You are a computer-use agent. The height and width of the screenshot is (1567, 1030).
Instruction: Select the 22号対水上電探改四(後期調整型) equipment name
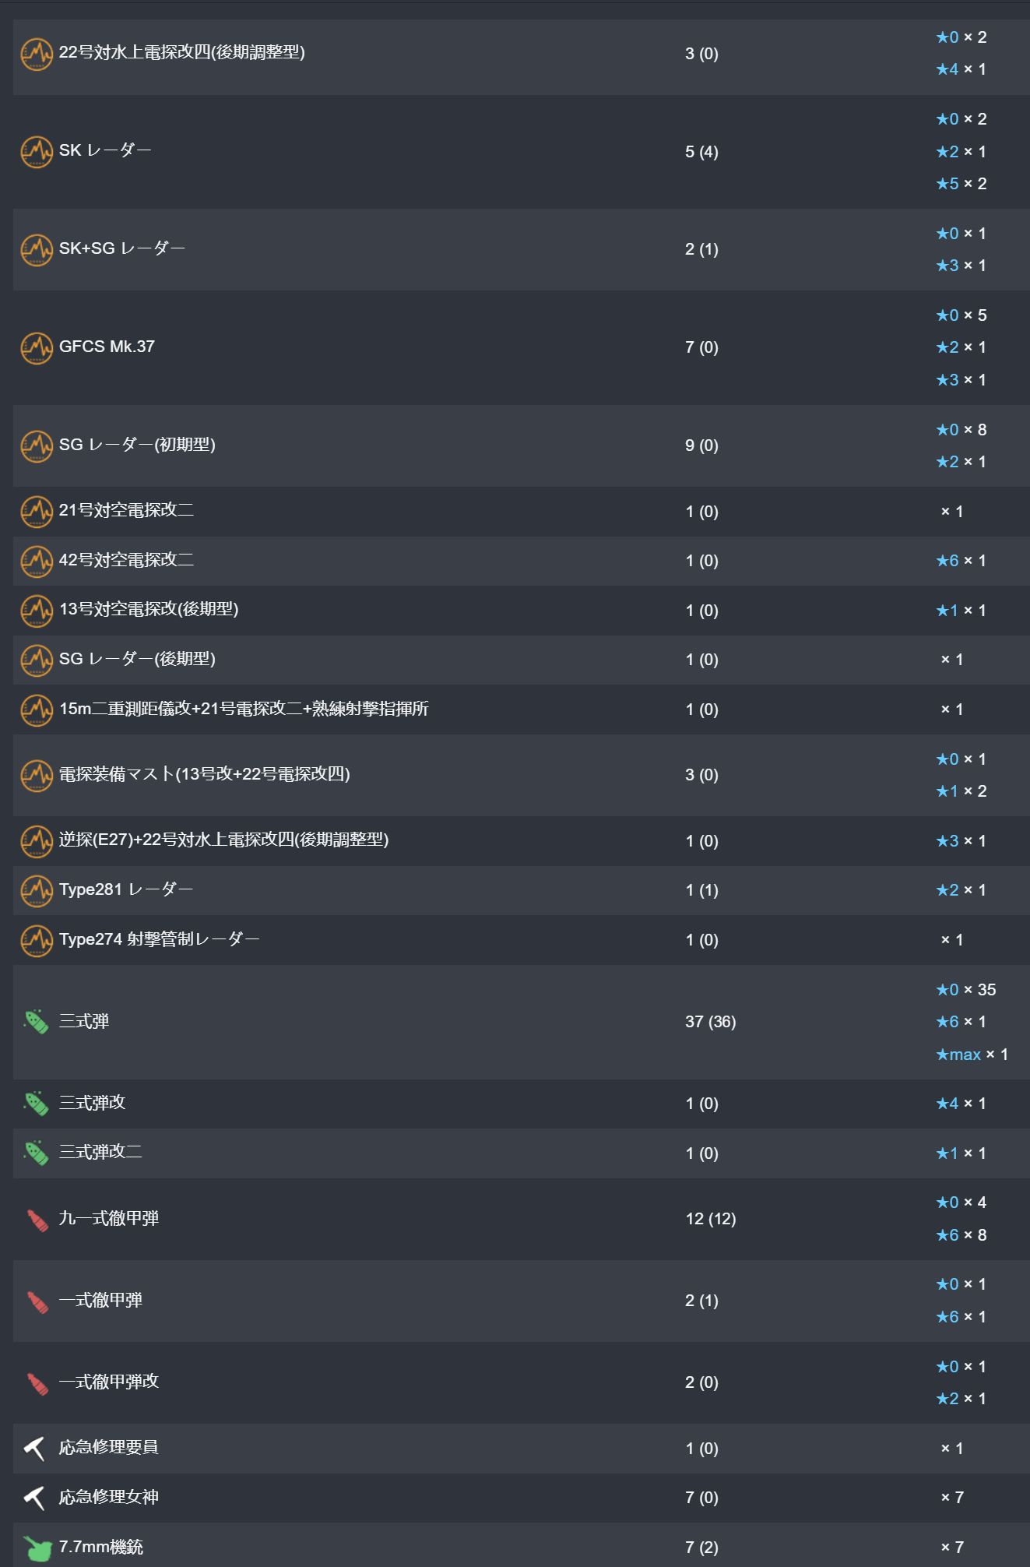point(182,52)
